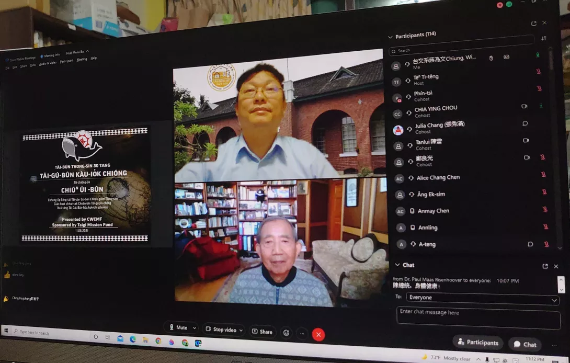This screenshot has width=570, height=363.
Task: Sort participants with the sort icon
Action: pyautogui.click(x=543, y=38)
